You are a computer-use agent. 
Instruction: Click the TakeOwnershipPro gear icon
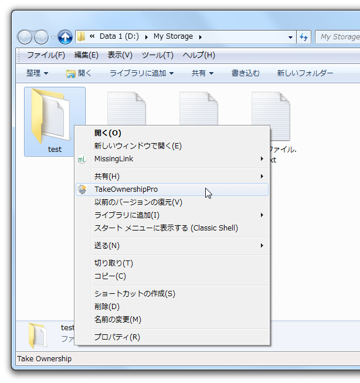tap(82, 189)
